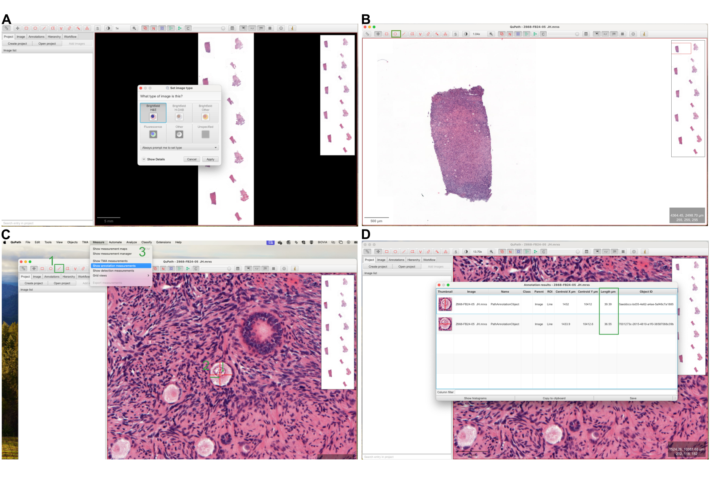Choose Show detection measurements in Measure menu
This screenshot has height=477, width=714.
click(121, 271)
